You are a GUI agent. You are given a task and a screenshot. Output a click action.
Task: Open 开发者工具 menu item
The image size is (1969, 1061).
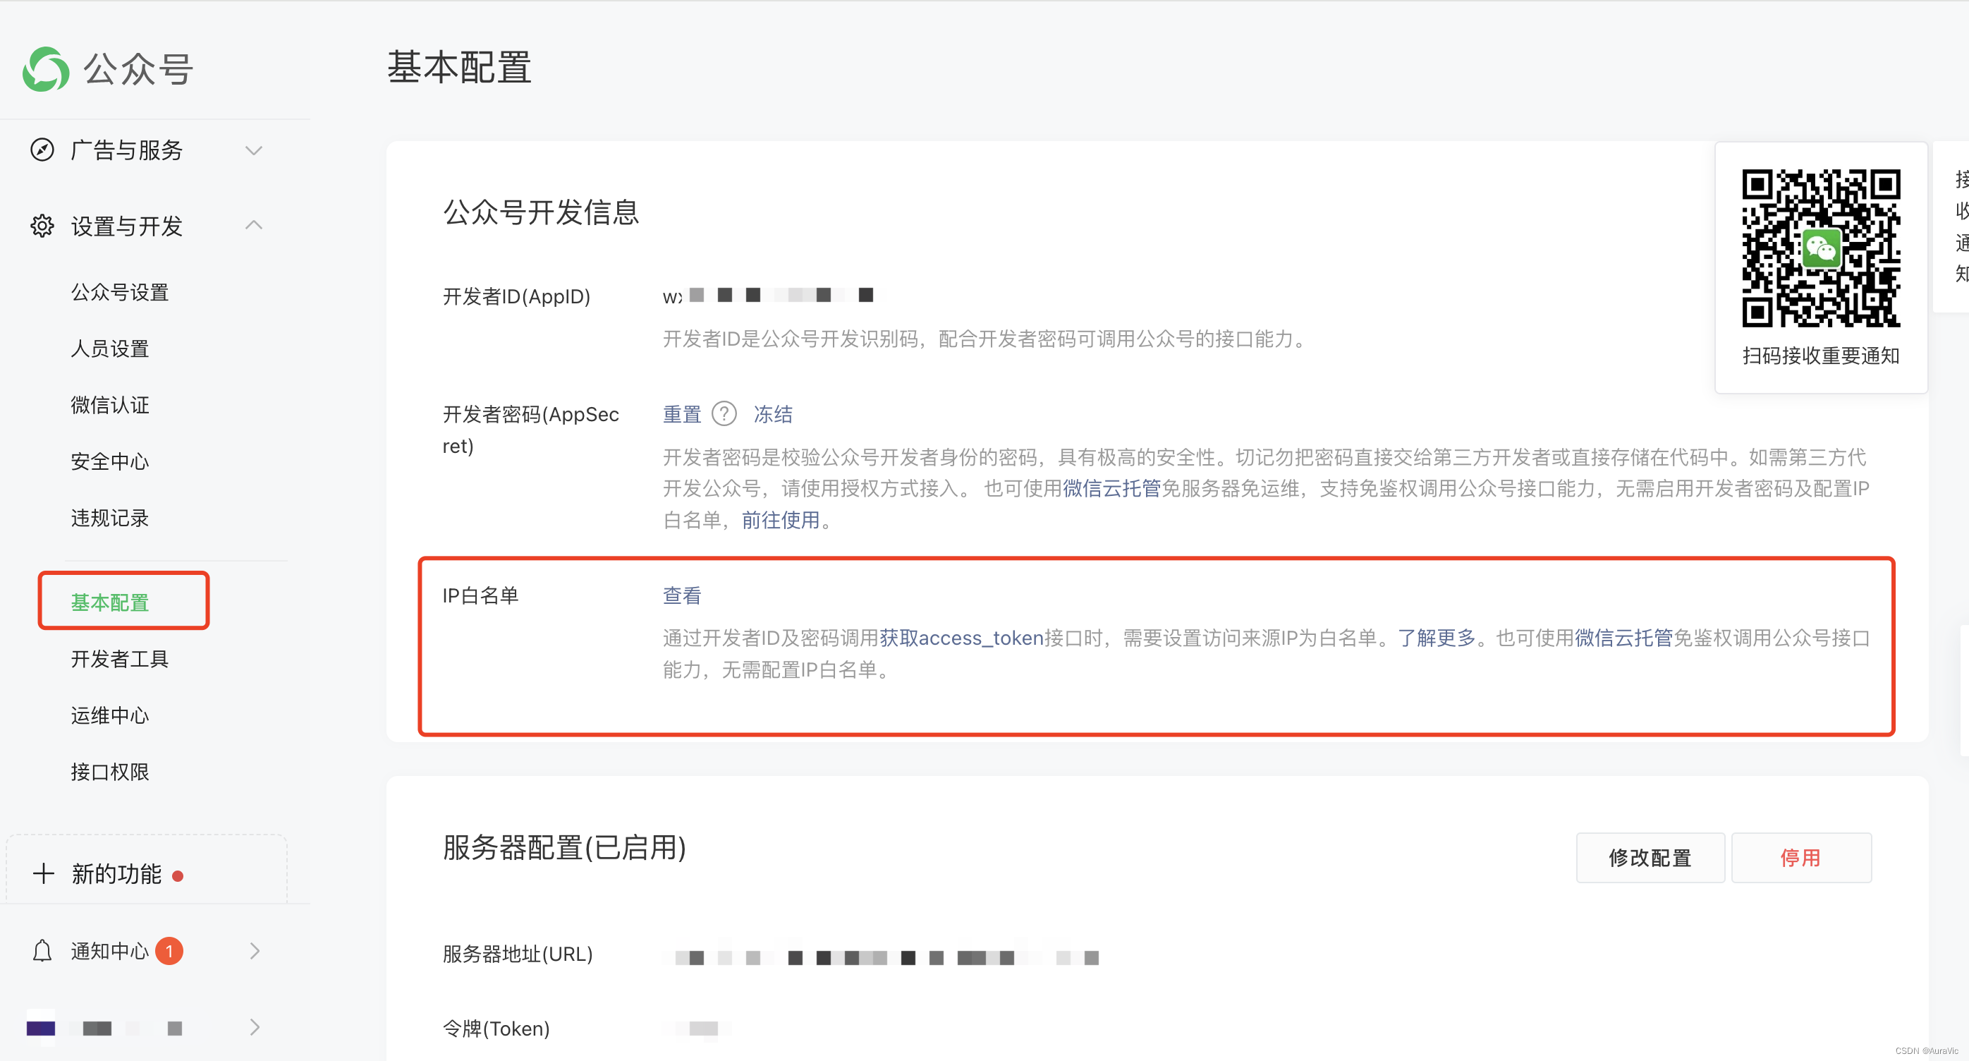tap(119, 659)
